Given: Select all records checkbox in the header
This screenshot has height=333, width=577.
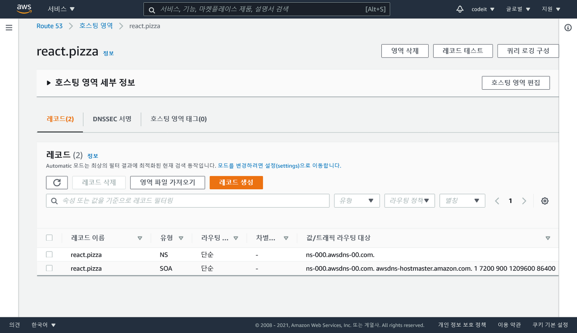Looking at the screenshot, I should click(49, 238).
